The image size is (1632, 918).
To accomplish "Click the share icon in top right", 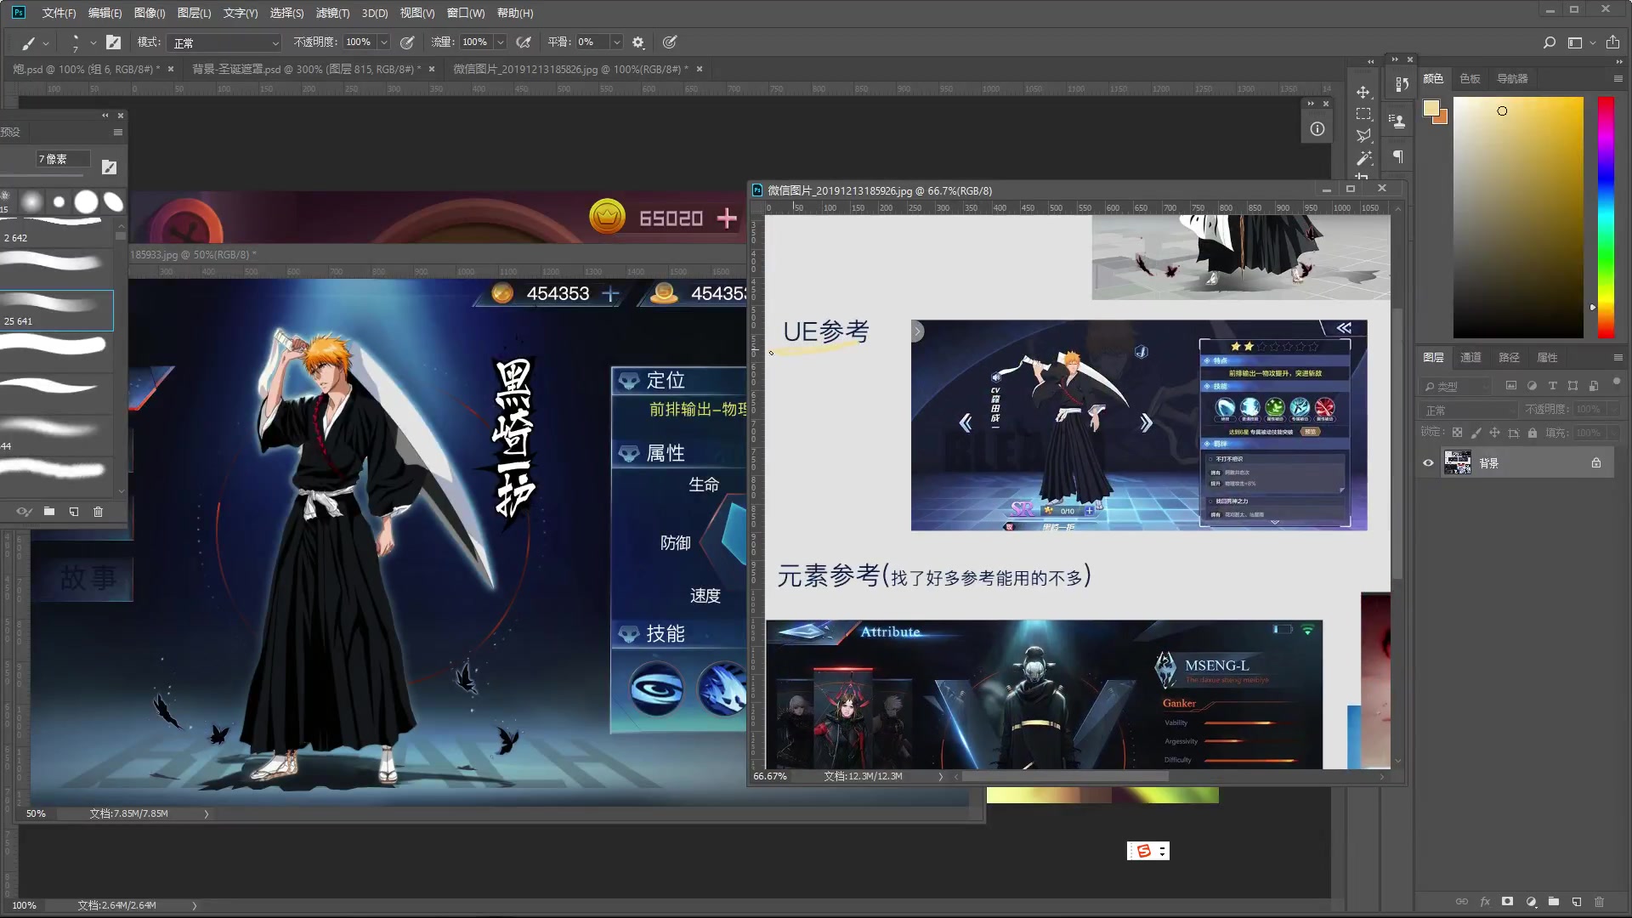I will pos(1612,42).
